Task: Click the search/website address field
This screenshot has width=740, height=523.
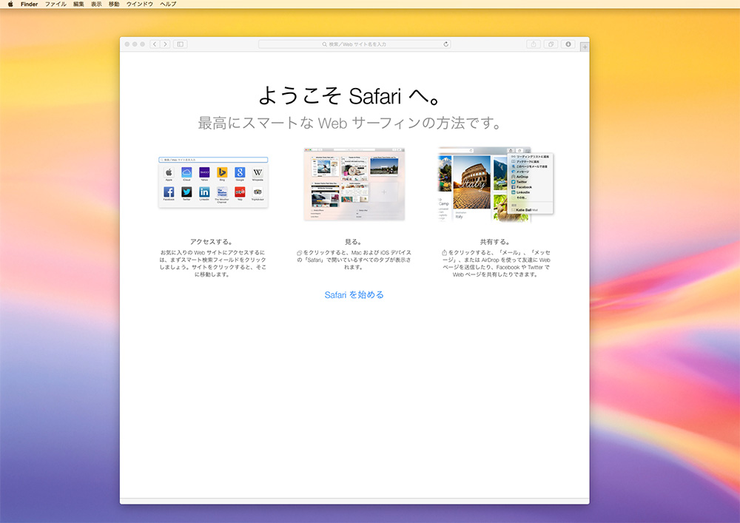Action: click(354, 44)
